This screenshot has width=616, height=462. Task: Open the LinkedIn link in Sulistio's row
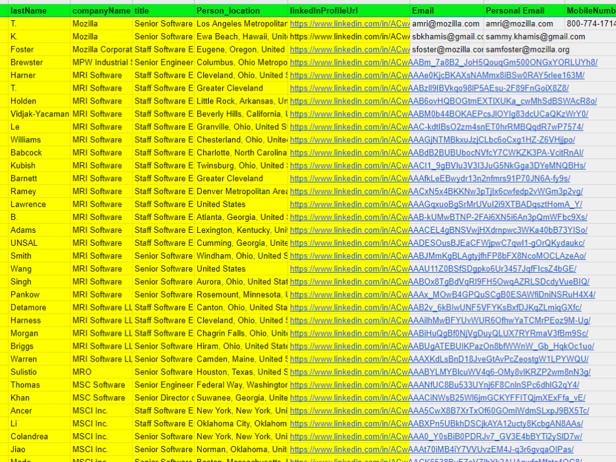click(x=440, y=372)
